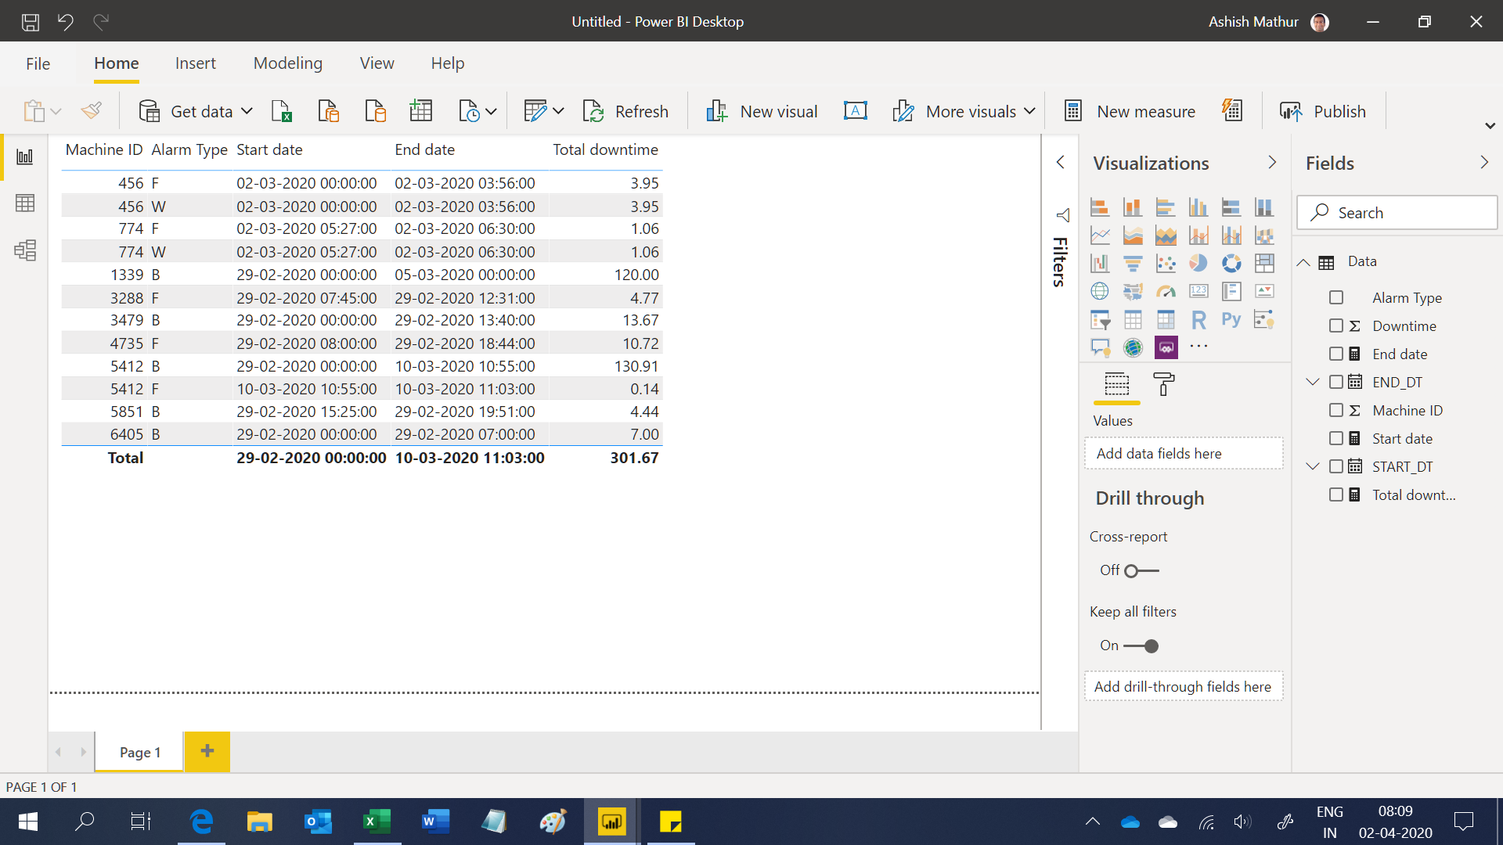Click the Undo arrow icon
1503x845 pixels.
coord(66,22)
